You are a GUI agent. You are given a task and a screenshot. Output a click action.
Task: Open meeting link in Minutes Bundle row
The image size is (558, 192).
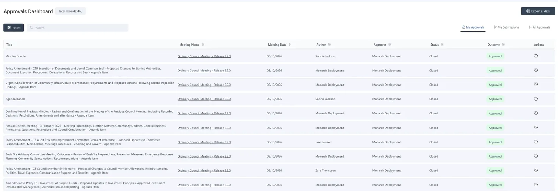pos(204,56)
